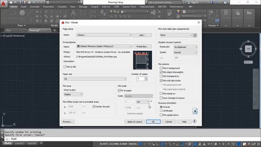Open the What to plot Display dropdown
This screenshot has width=261, height=147.
[x=73, y=94]
